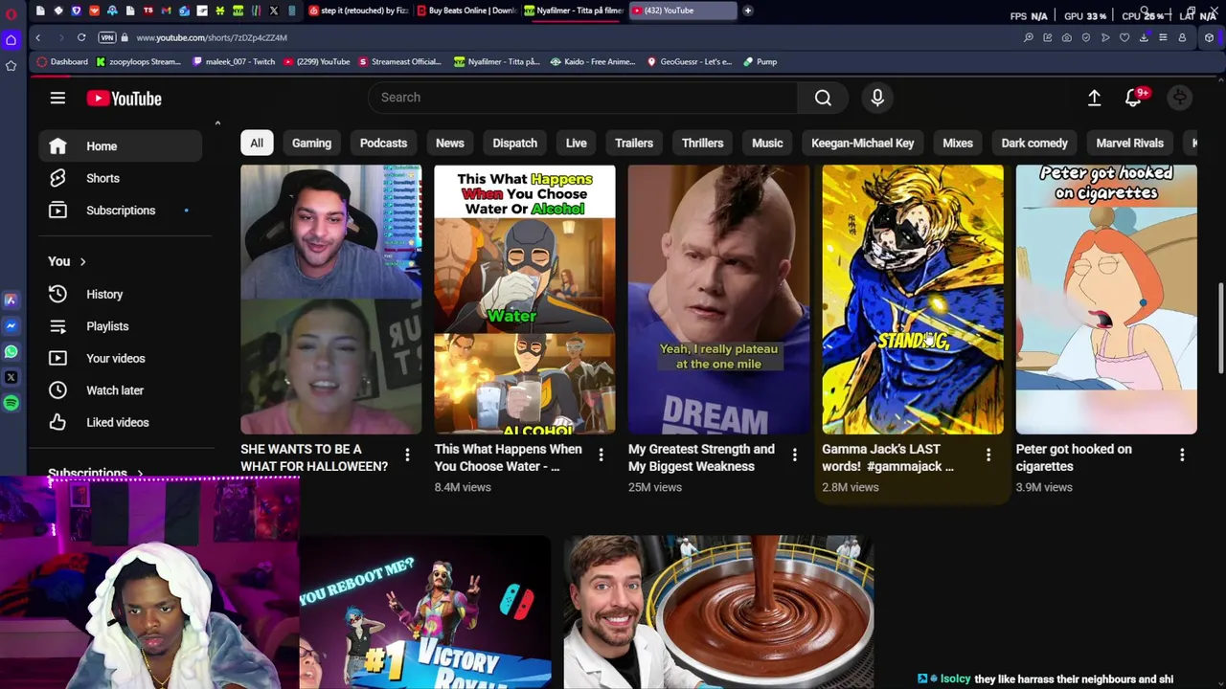The height and width of the screenshot is (689, 1226).
Task: Open options for SHE WANTS TO BE short
Action: [x=407, y=456]
